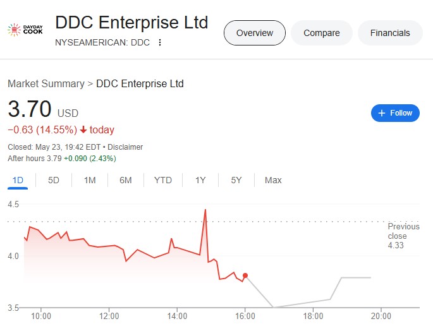This screenshot has width=433, height=326.
Task: Select the 5Y chart range
Action: click(x=236, y=180)
